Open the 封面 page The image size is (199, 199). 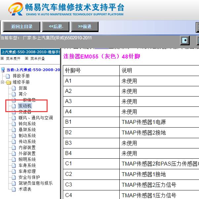point(23,88)
